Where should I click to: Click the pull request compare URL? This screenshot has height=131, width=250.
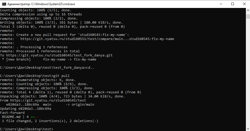[97, 39]
